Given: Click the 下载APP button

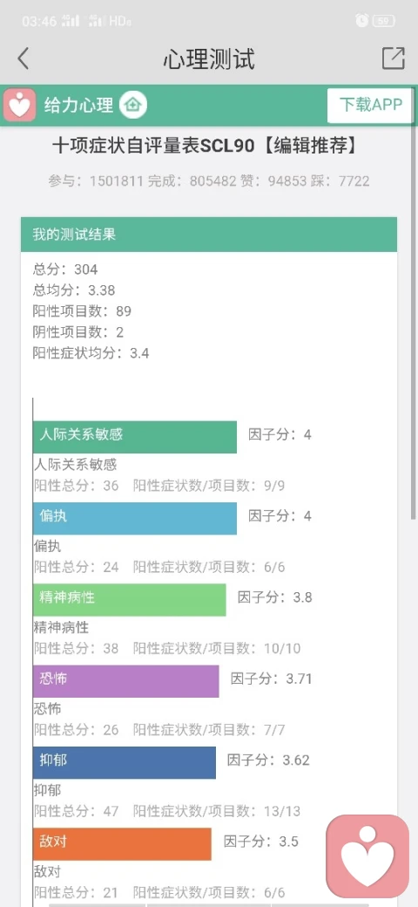Looking at the screenshot, I should (371, 106).
